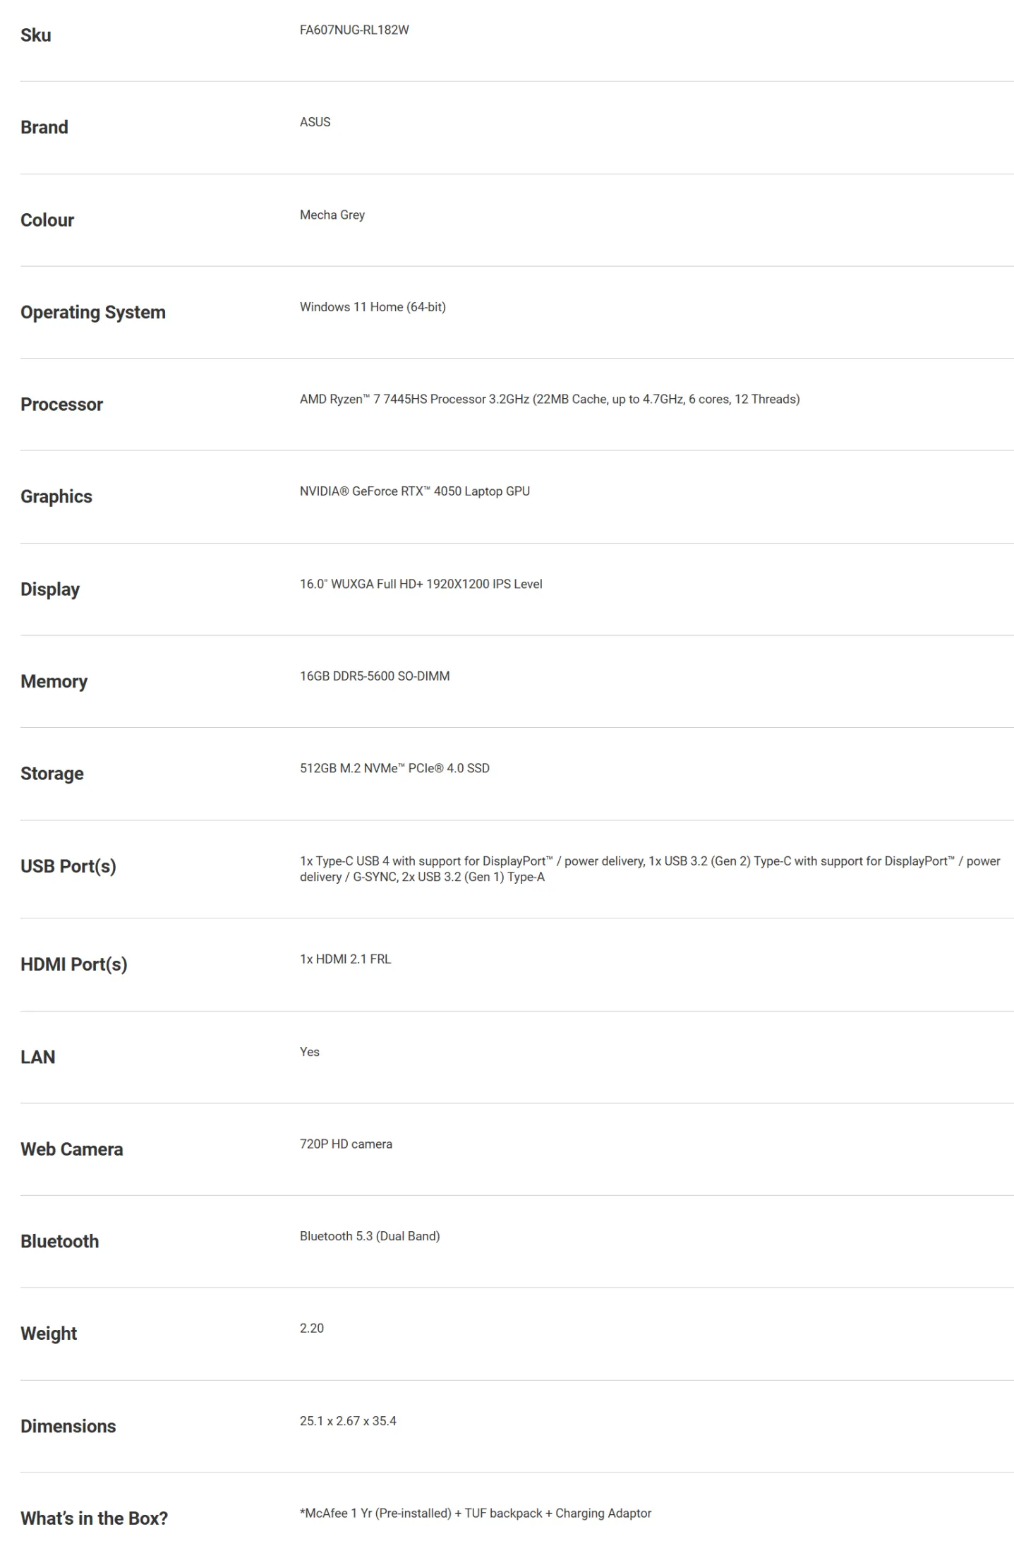The width and height of the screenshot is (1014, 1553).
Task: Select the Operating System heading
Action: pyautogui.click(x=92, y=312)
